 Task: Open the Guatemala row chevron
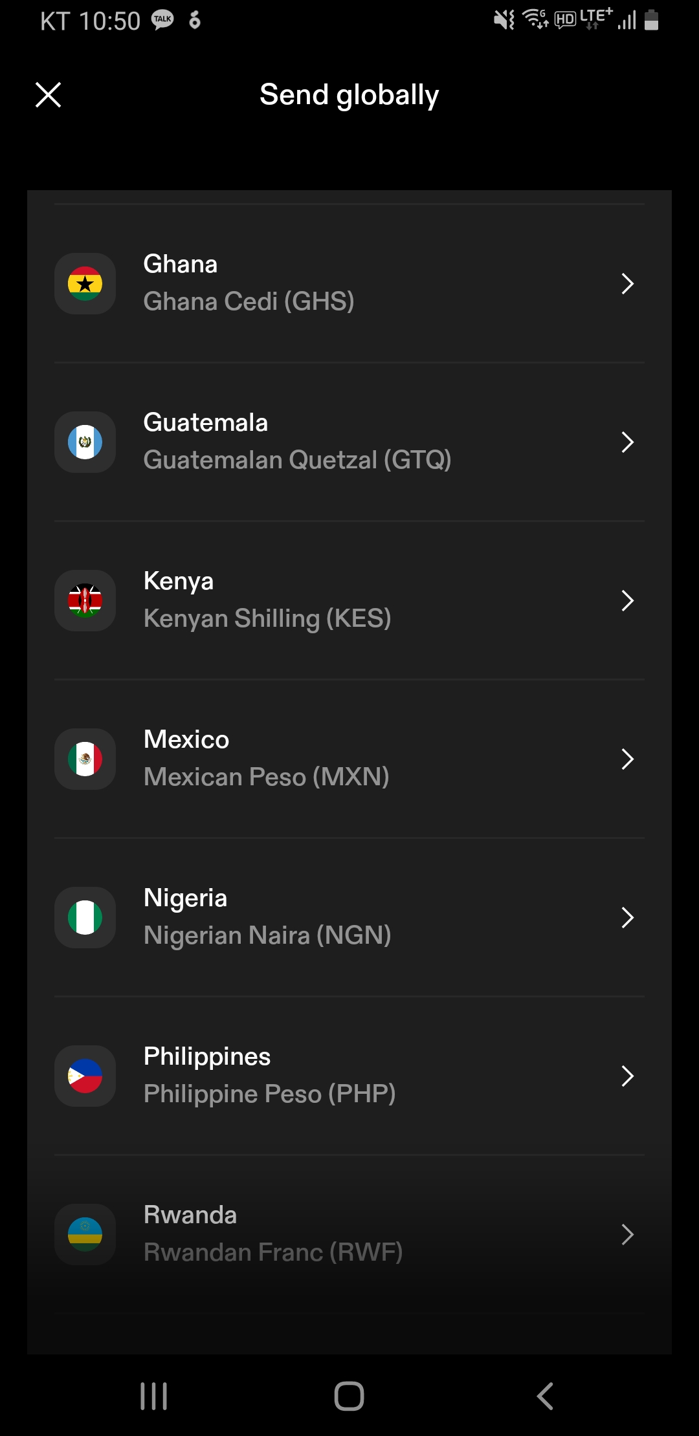[627, 442]
